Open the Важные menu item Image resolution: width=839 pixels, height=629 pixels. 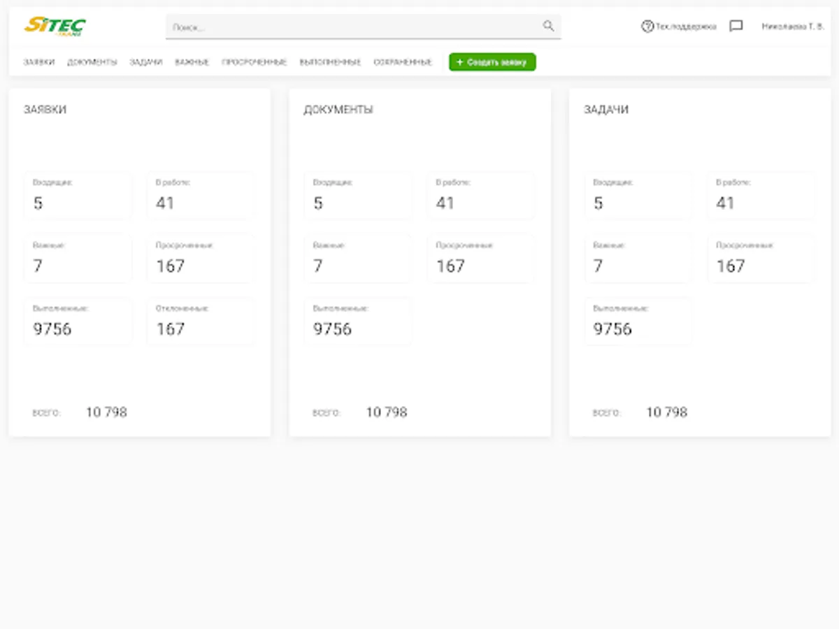point(192,62)
